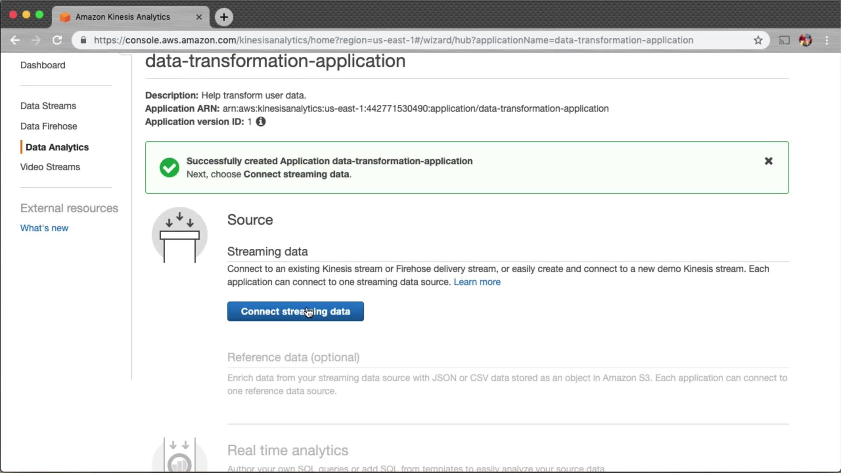Dismiss the success notification banner
Image resolution: width=841 pixels, height=473 pixels.
pos(768,161)
